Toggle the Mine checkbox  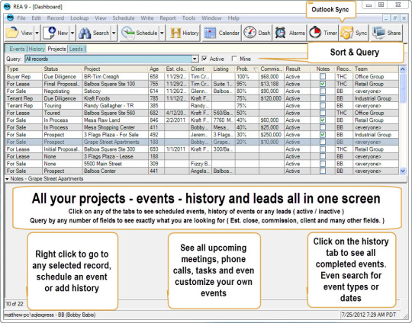(x=234, y=59)
